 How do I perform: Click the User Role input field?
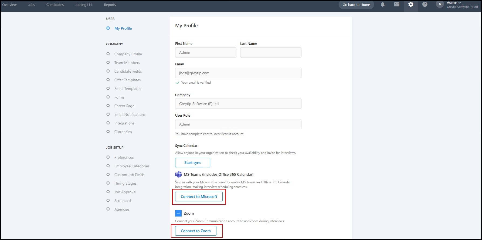click(238, 124)
